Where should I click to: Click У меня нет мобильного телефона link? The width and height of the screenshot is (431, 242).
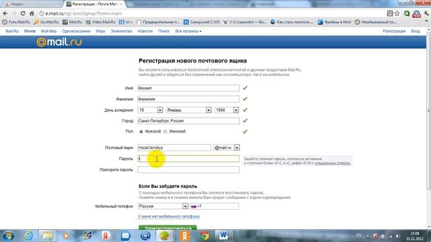click(168, 216)
